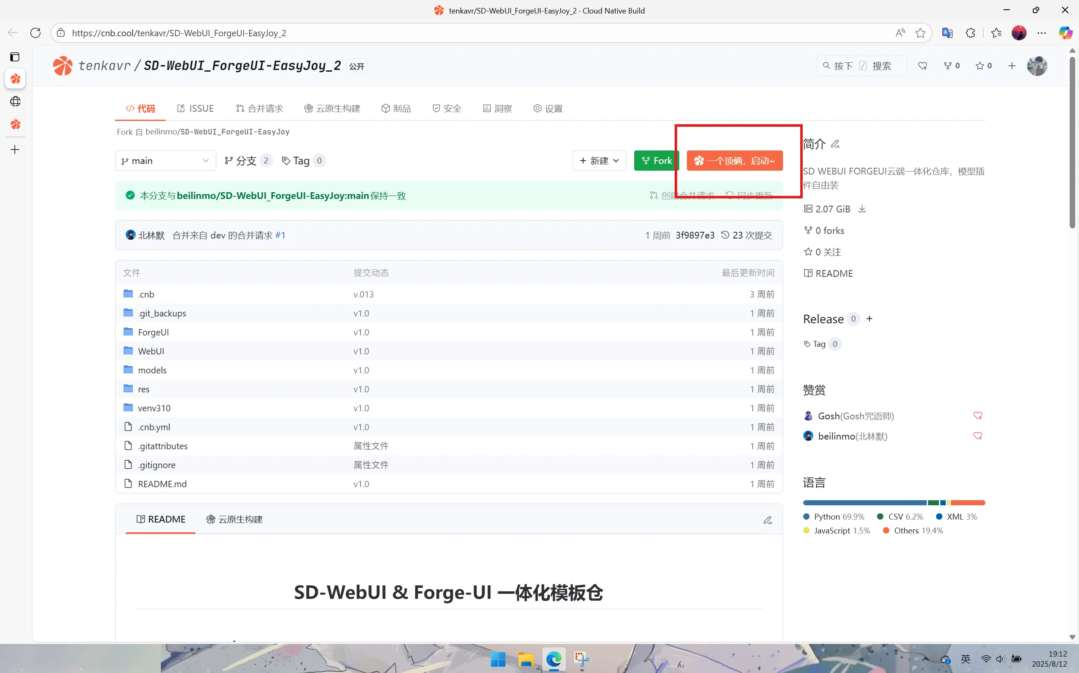Click the header sponsor heart icon
The image size is (1079, 673).
click(922, 66)
